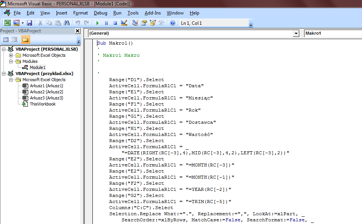This screenshot has width=362, height=224.
Task: Select the Modules folder label
Action: point(30,61)
